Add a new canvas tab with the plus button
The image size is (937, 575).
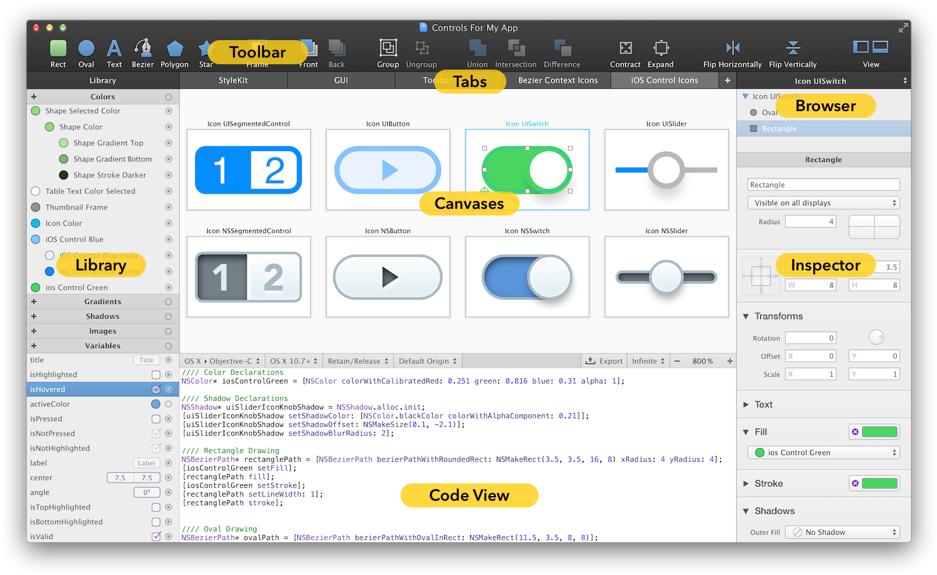pos(727,80)
